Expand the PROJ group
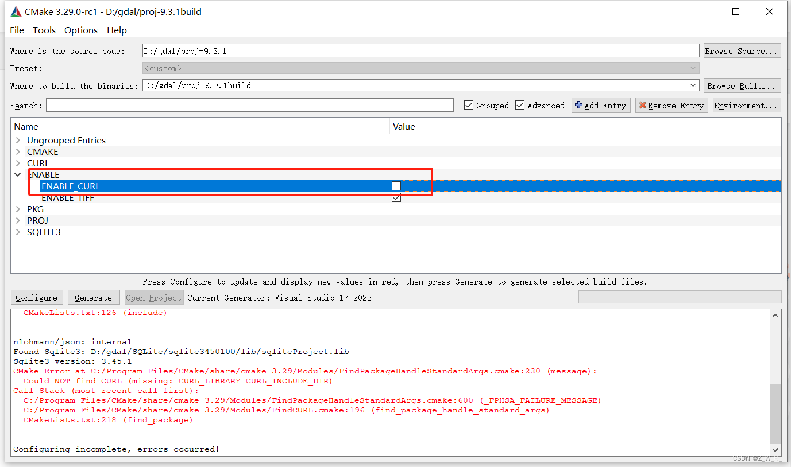 pyautogui.click(x=18, y=221)
